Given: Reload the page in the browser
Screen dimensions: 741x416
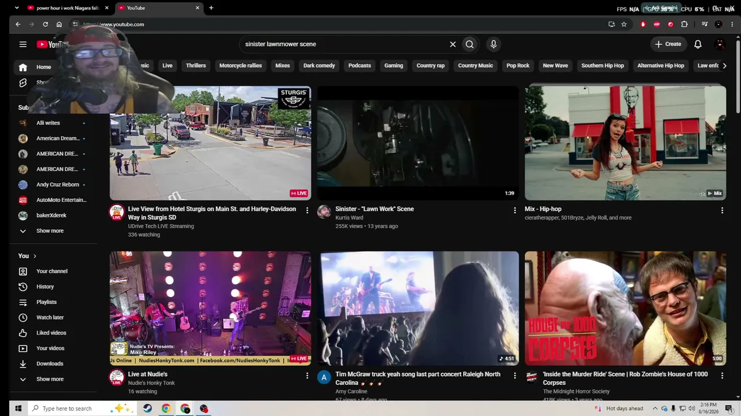Looking at the screenshot, I should coord(45,24).
